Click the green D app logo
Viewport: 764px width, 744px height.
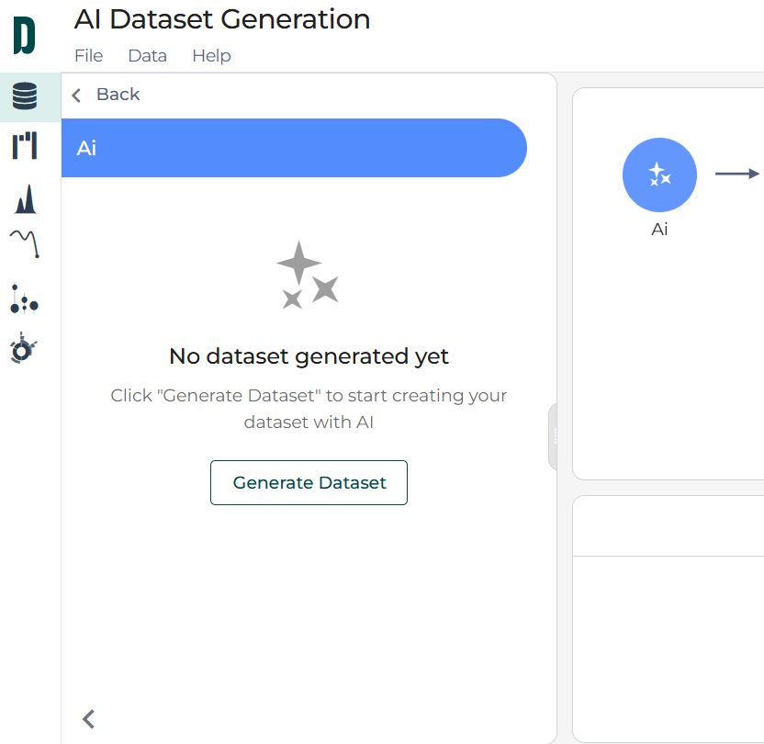click(24, 36)
